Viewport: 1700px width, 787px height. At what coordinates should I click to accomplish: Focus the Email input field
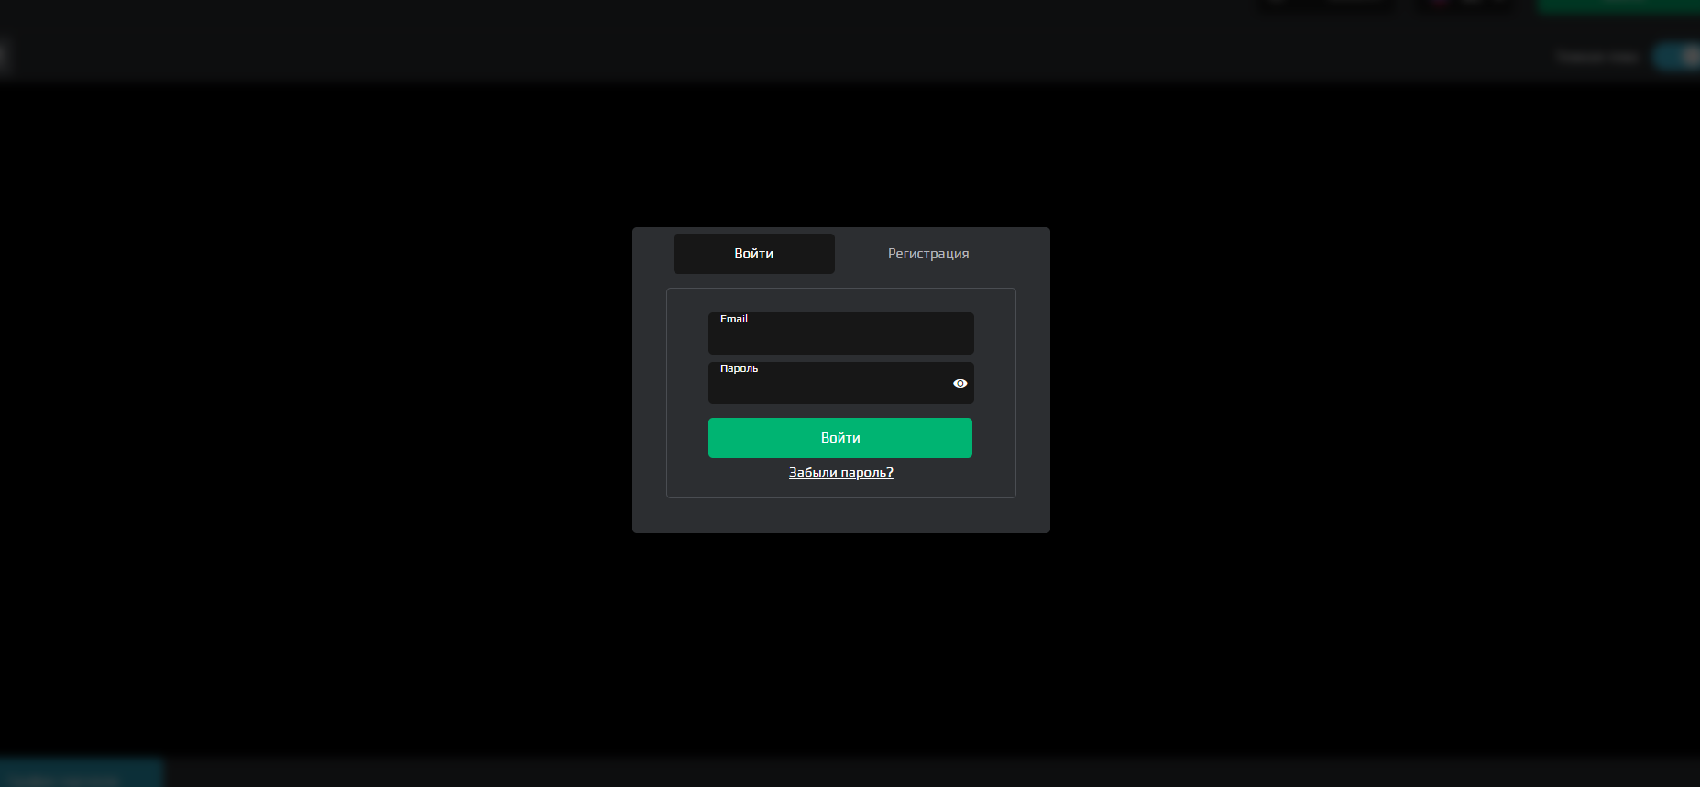[840, 338]
